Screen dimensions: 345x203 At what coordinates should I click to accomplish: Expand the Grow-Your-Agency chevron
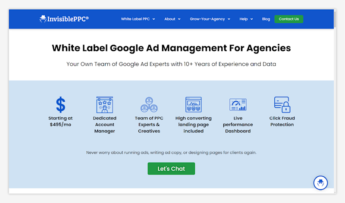(229, 19)
